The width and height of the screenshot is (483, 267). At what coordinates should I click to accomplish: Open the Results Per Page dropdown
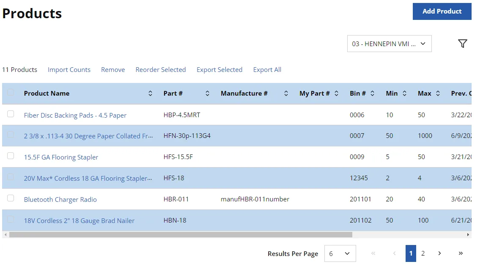[x=340, y=253]
